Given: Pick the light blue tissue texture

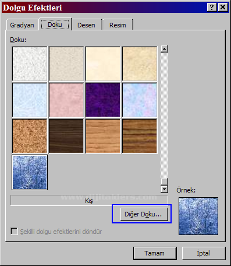Looking at the screenshot, I should [x=30, y=100].
